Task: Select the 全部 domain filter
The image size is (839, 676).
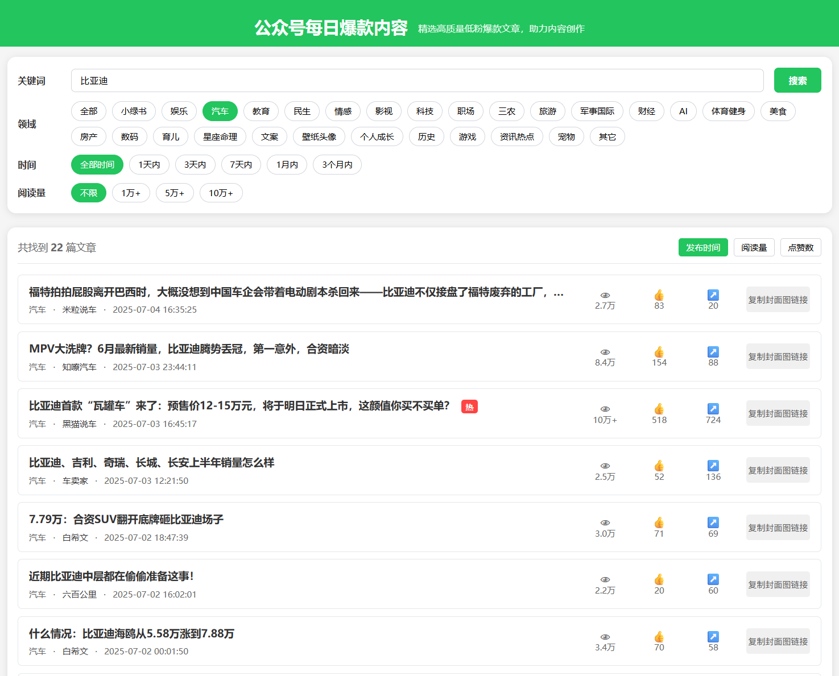Action: pyautogui.click(x=89, y=111)
